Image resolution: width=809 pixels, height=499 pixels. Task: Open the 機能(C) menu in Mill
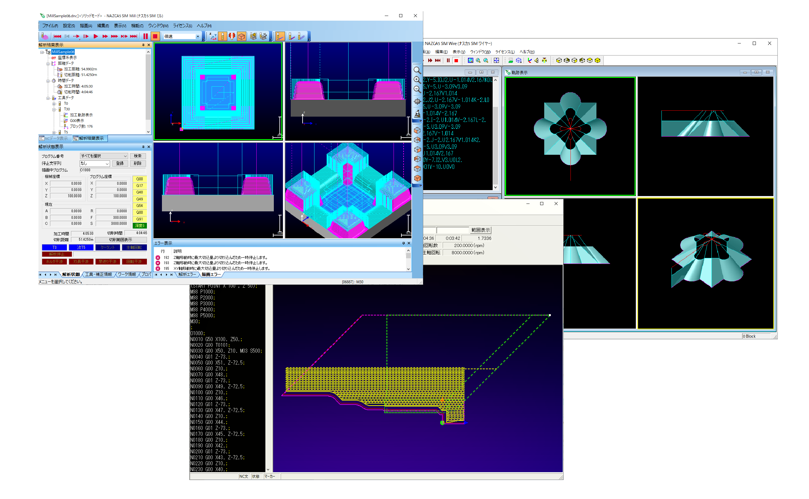(137, 26)
